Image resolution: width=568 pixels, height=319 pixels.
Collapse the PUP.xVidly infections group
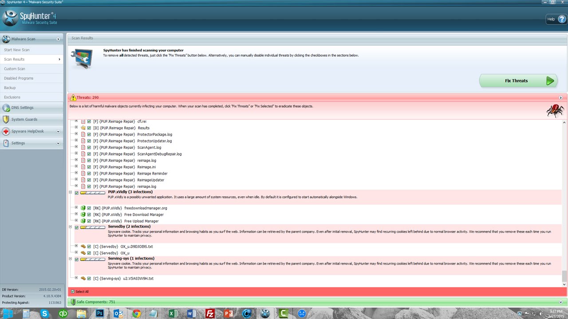click(x=70, y=192)
